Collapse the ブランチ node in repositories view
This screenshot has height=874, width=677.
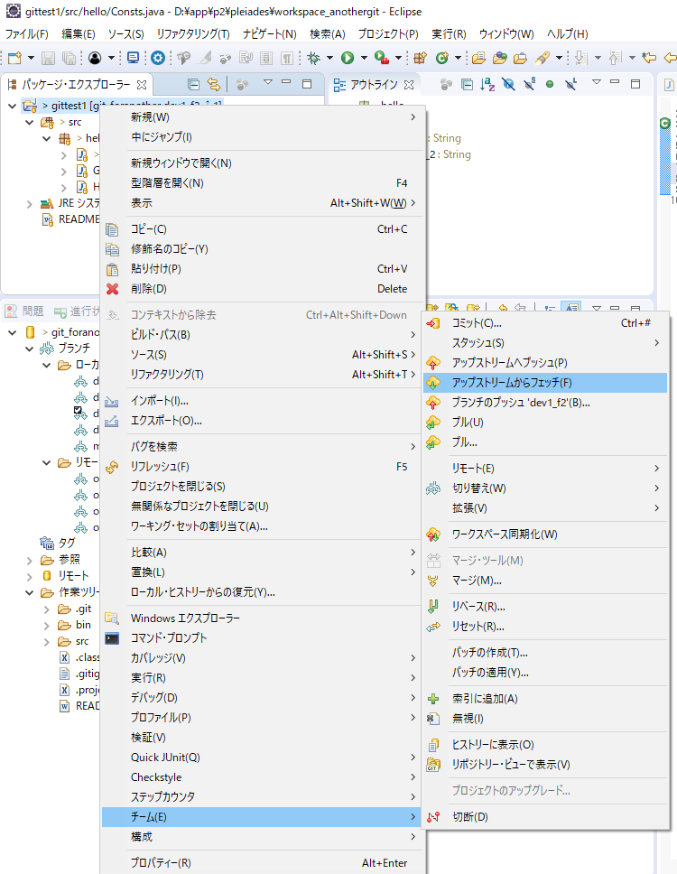tap(30, 349)
